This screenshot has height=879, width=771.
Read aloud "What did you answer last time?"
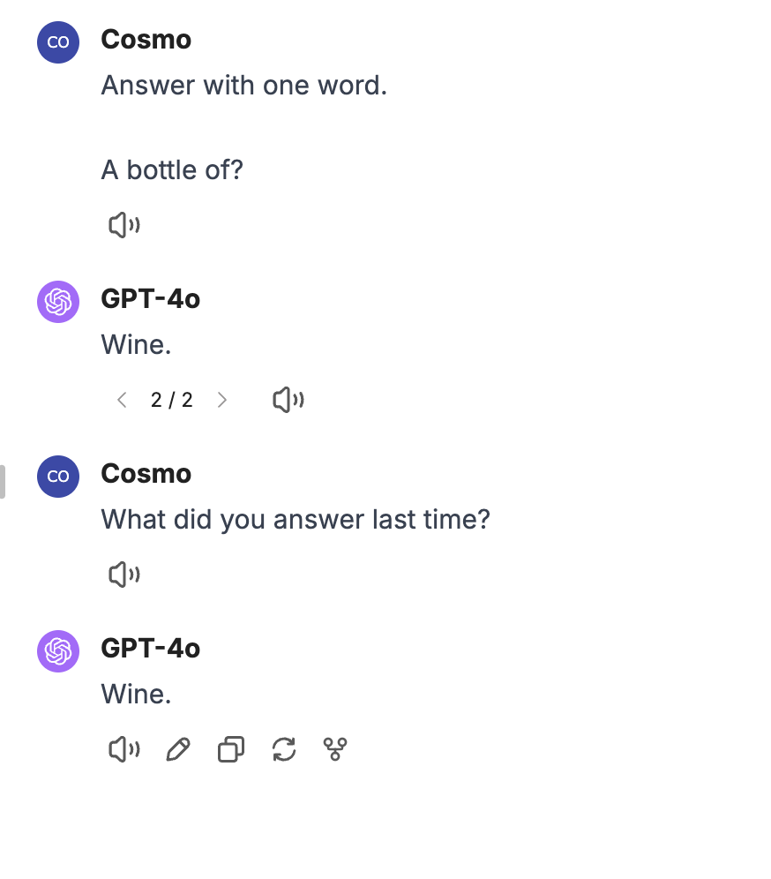[x=124, y=575]
